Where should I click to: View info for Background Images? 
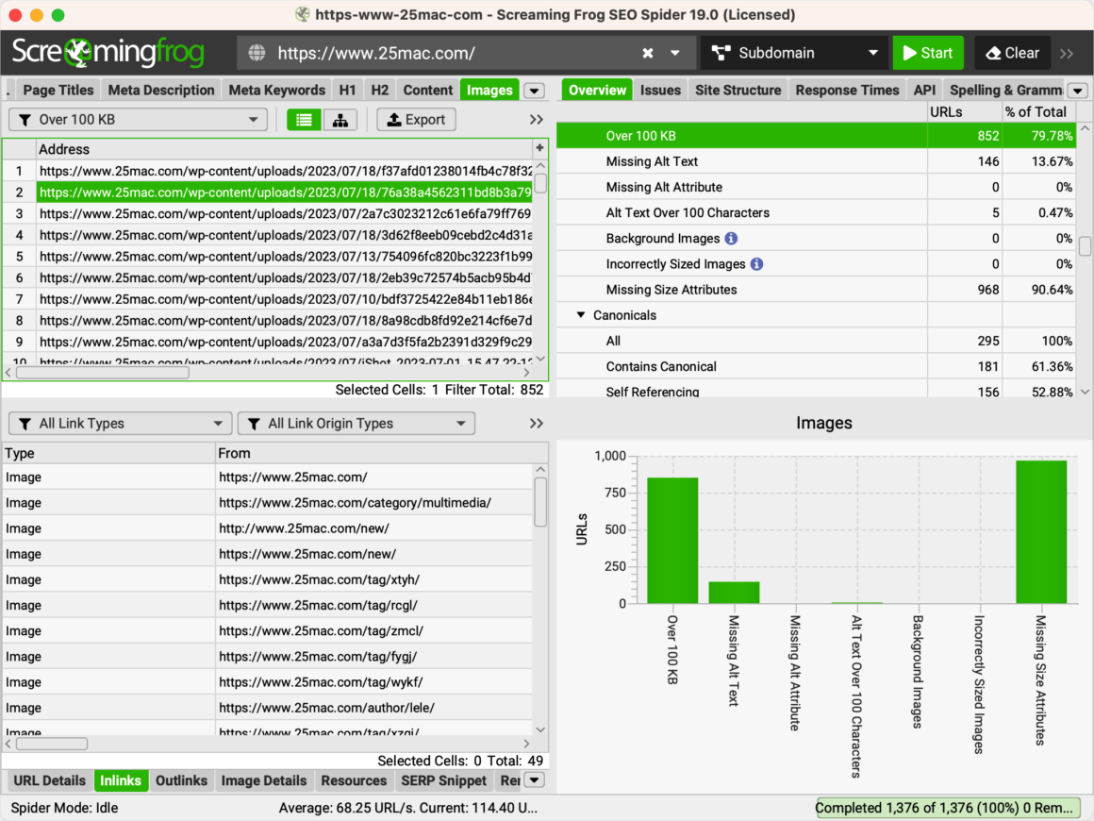(x=731, y=238)
